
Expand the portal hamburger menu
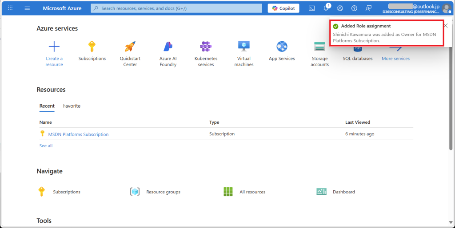tap(27, 8)
